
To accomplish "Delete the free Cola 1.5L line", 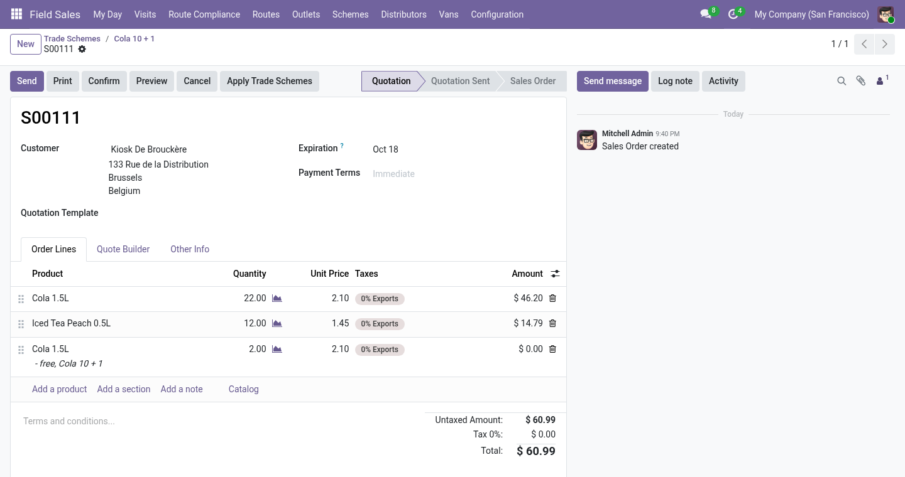I will tap(552, 350).
